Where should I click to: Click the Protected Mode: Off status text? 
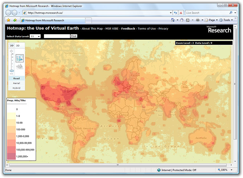(x=184, y=170)
